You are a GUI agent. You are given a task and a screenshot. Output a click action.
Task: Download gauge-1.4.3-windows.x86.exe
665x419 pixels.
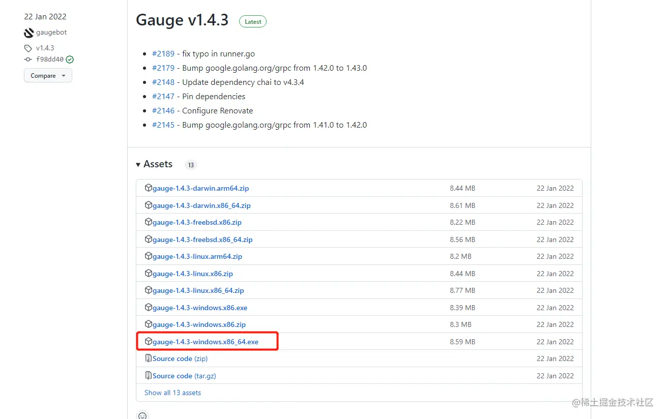click(200, 308)
